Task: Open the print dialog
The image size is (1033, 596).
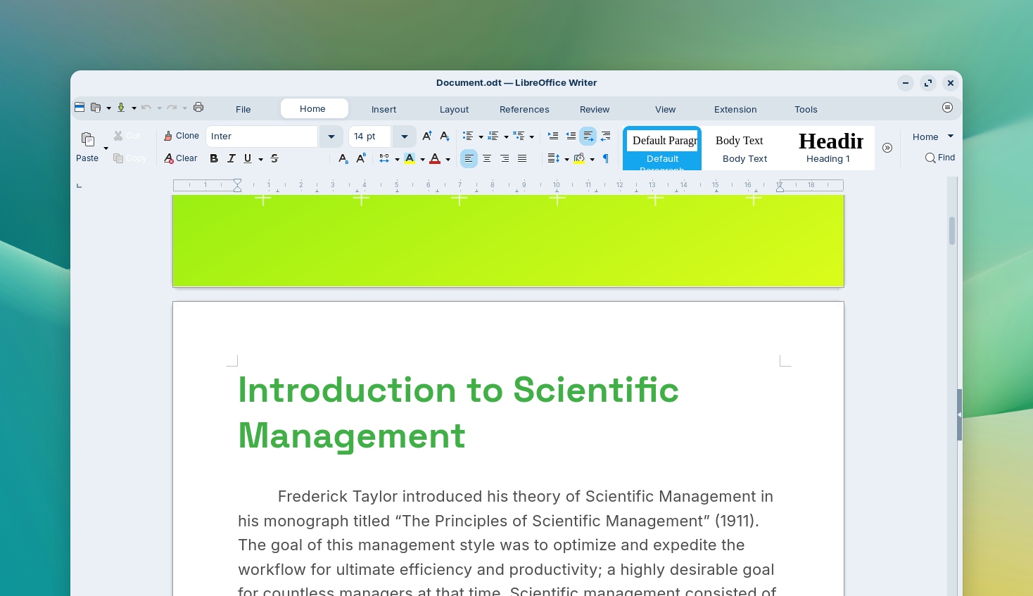Action: point(198,107)
